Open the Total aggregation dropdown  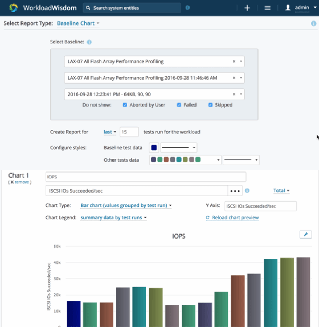point(281,191)
